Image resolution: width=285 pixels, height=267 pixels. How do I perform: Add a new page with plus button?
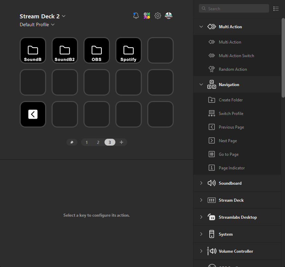tap(121, 142)
